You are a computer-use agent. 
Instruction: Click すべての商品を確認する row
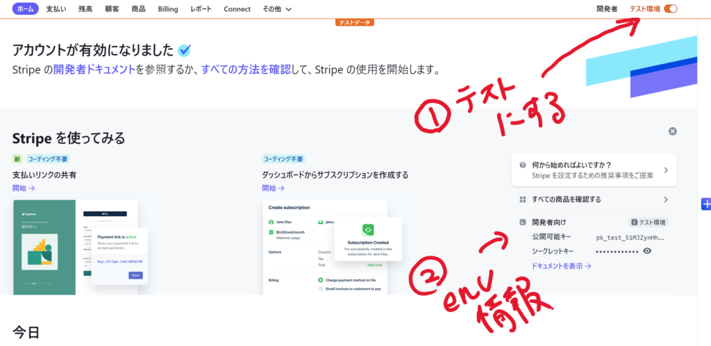click(594, 199)
